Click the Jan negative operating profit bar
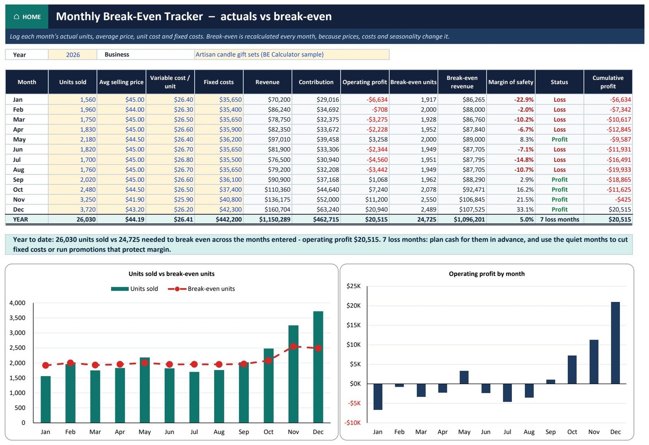 click(x=378, y=397)
